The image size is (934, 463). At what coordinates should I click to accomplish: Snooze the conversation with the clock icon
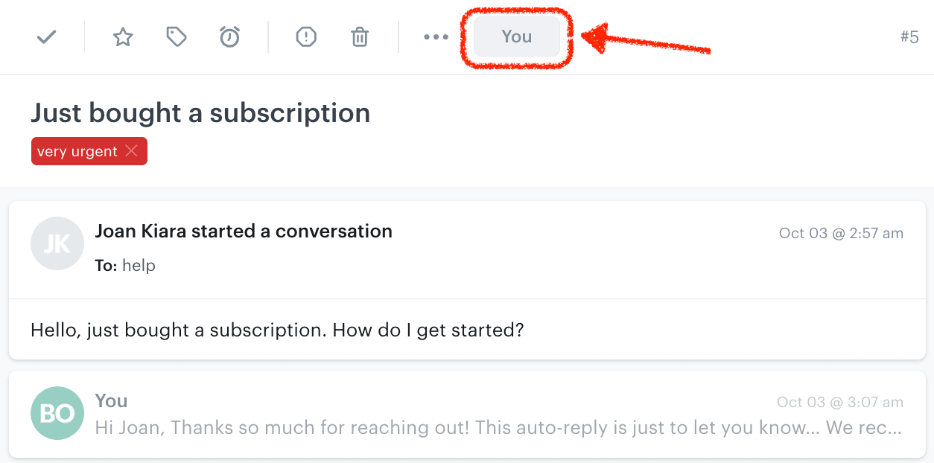coord(229,36)
